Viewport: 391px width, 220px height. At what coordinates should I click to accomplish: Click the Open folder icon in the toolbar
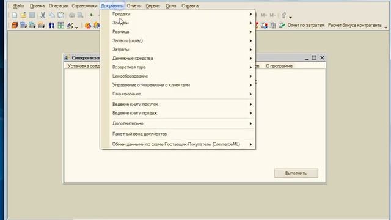(x=23, y=15)
